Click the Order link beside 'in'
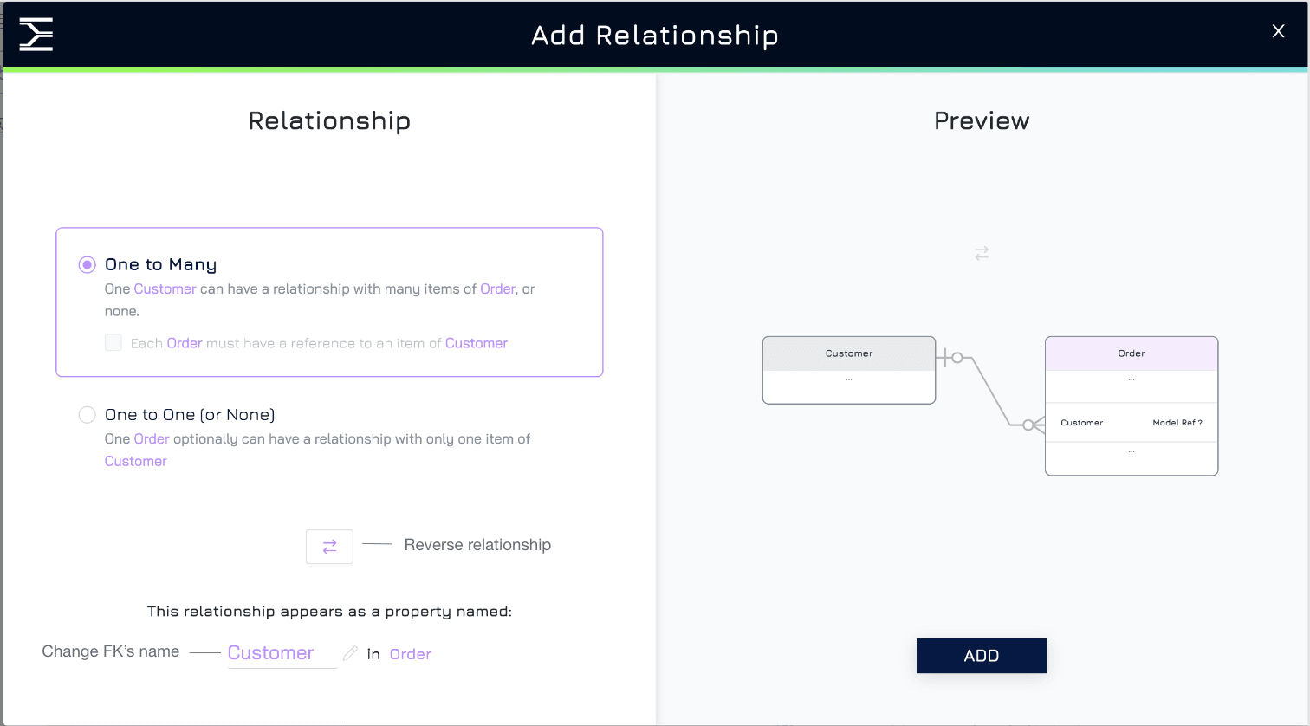The image size is (1310, 726). [x=410, y=654]
